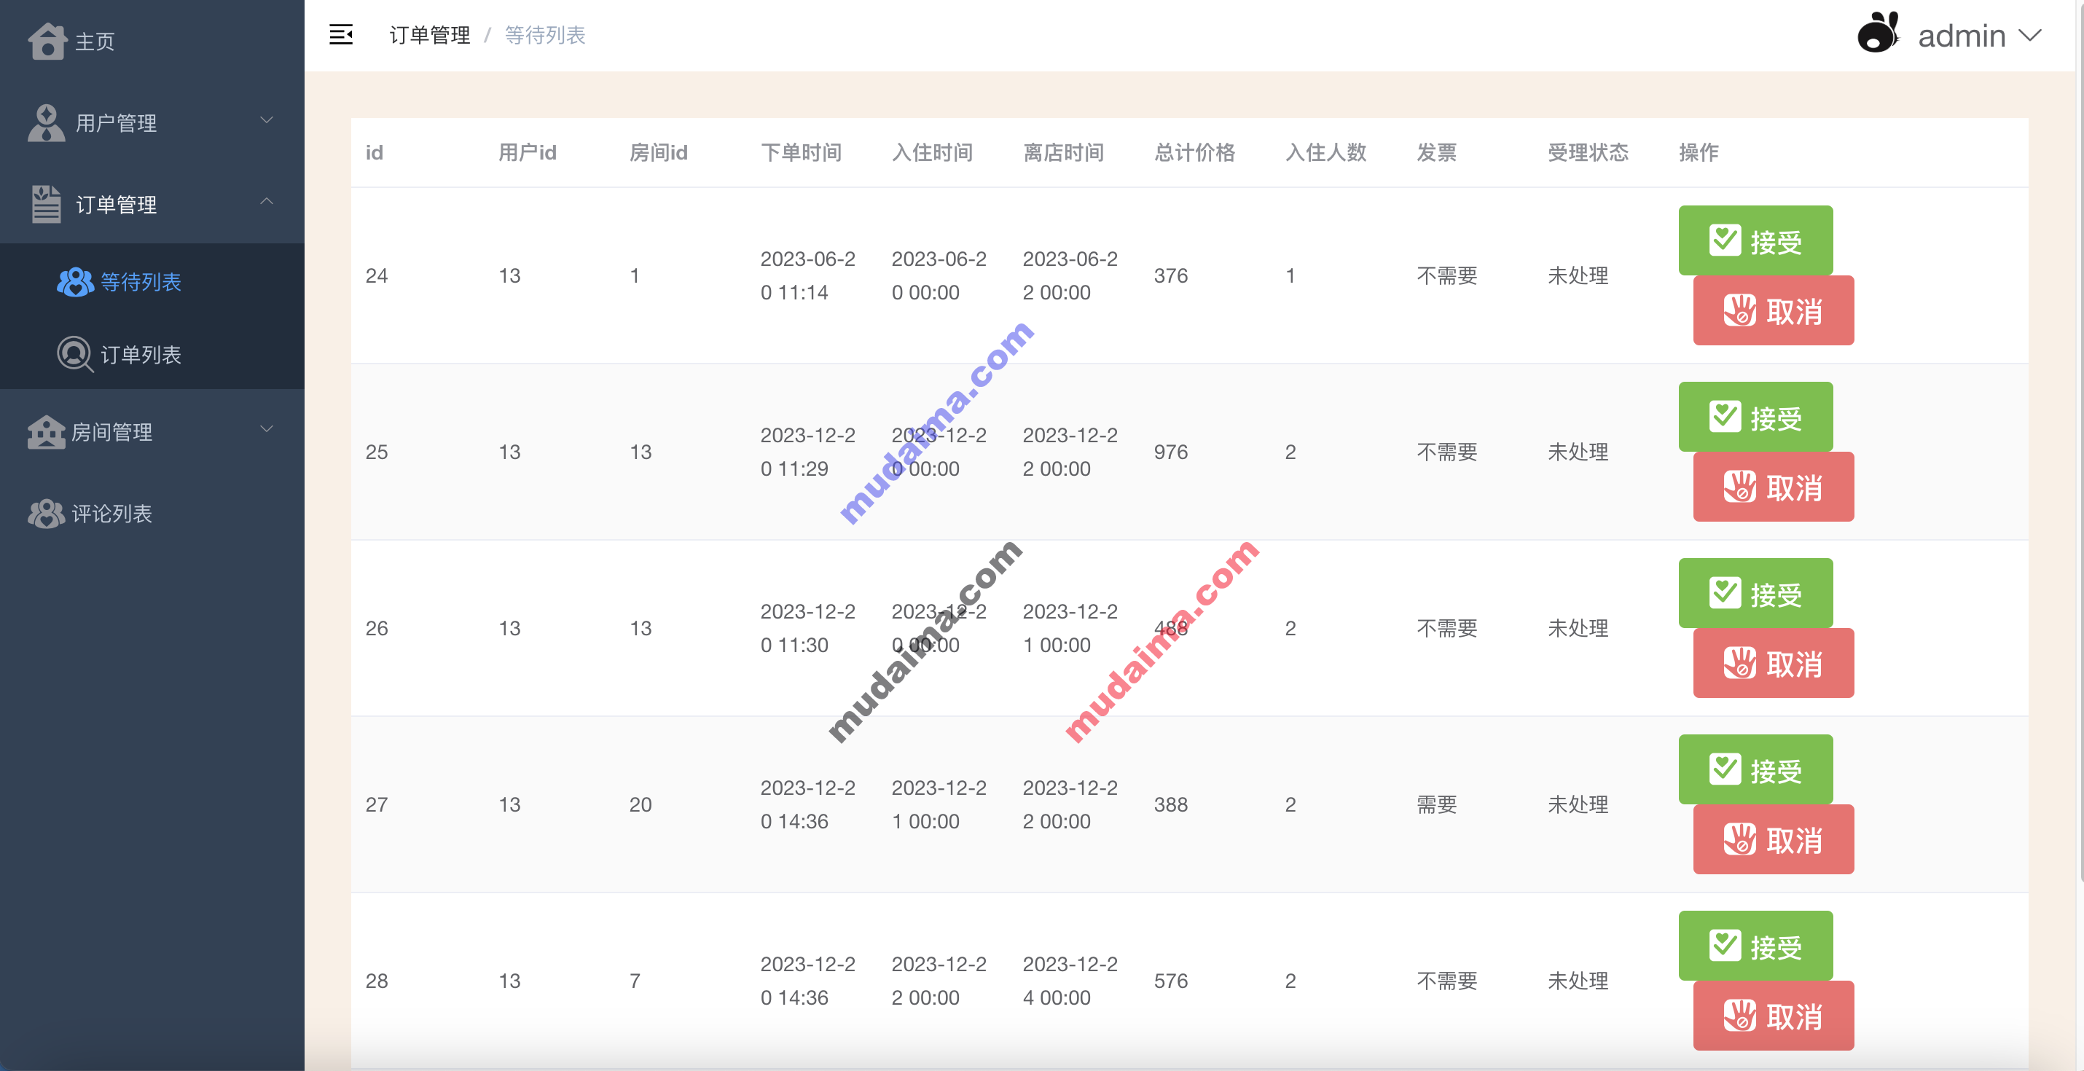This screenshot has width=2084, height=1071.
Task: Click the checkmark icon in order 25's 接受 button
Action: coord(1725,417)
